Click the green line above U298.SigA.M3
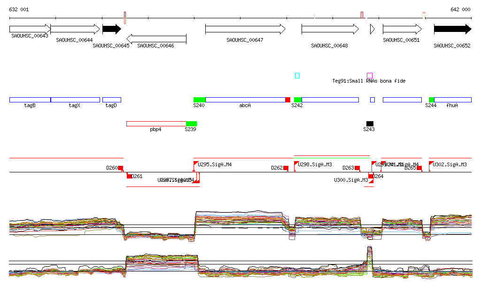This screenshot has width=481, height=287. [332, 158]
